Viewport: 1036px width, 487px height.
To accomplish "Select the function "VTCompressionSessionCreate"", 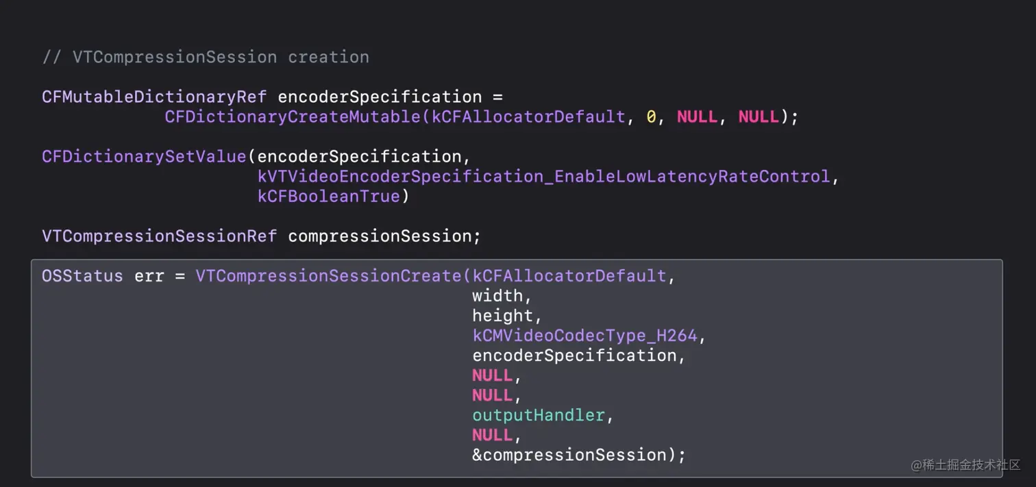I will (x=328, y=276).
